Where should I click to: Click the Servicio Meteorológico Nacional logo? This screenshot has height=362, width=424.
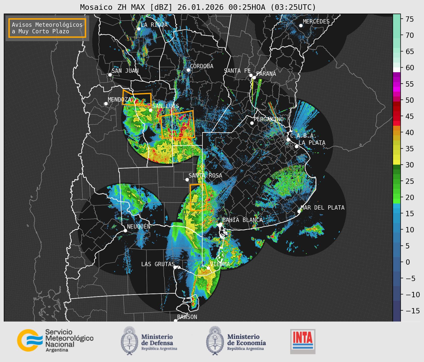[x=55, y=340]
